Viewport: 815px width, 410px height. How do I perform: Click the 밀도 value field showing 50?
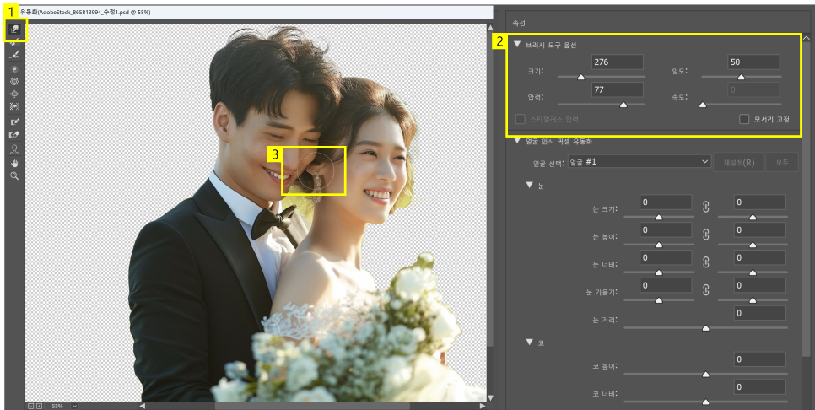tap(753, 62)
